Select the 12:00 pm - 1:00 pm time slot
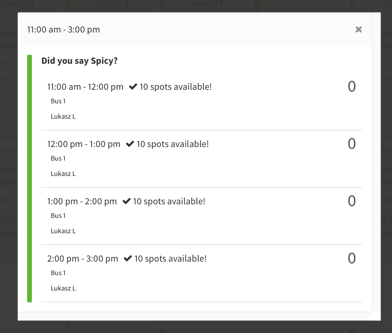 (x=202, y=159)
